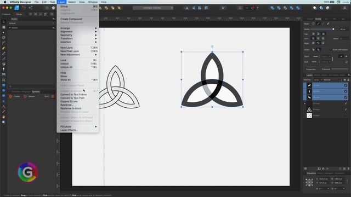The height and width of the screenshot is (197, 351).
Task: Click the Pressure curve bar
Action: click(340, 69)
